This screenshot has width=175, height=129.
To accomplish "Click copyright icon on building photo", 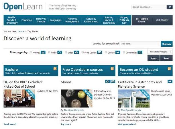I will pos(119,106).
